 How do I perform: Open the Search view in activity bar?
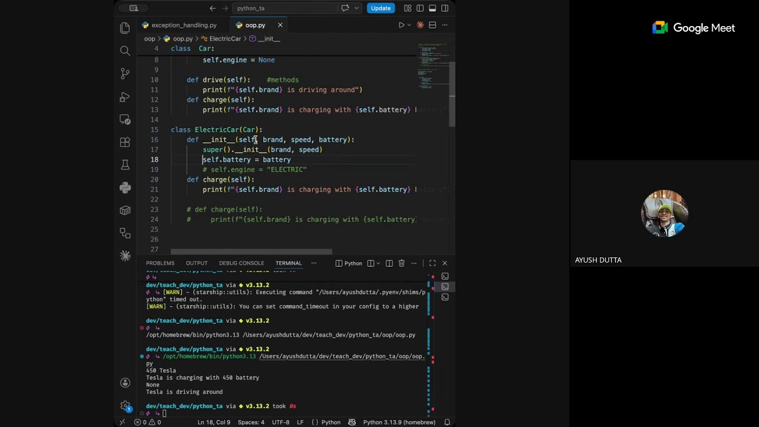[125, 51]
